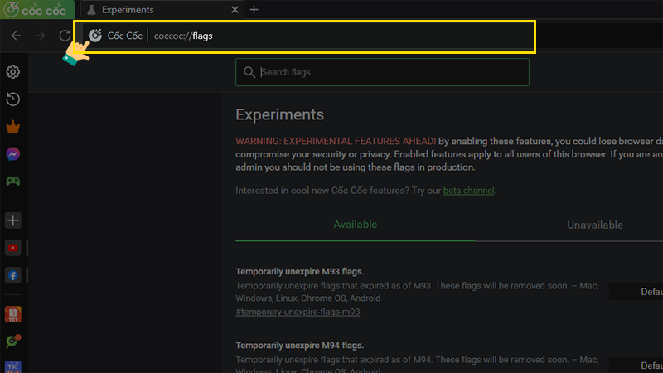This screenshot has width=663, height=373.
Task: Click 'Temporarily unexpire M94 flags.' title
Action: click(299, 346)
